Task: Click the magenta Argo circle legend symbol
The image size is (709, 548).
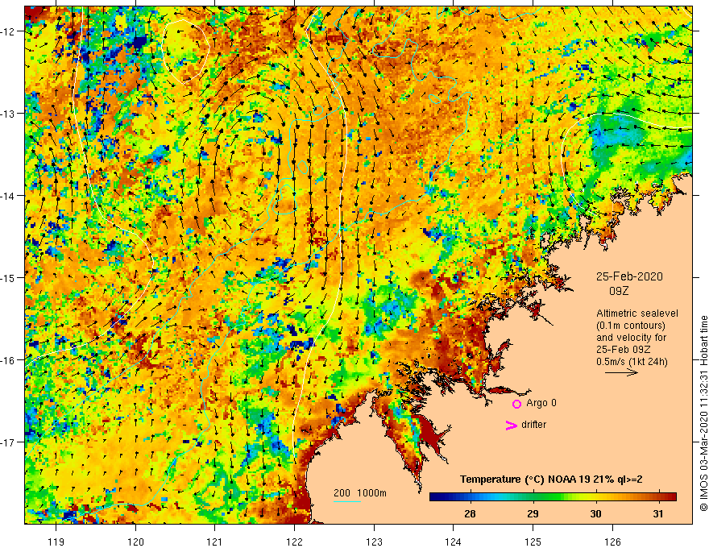Action: 516,405
